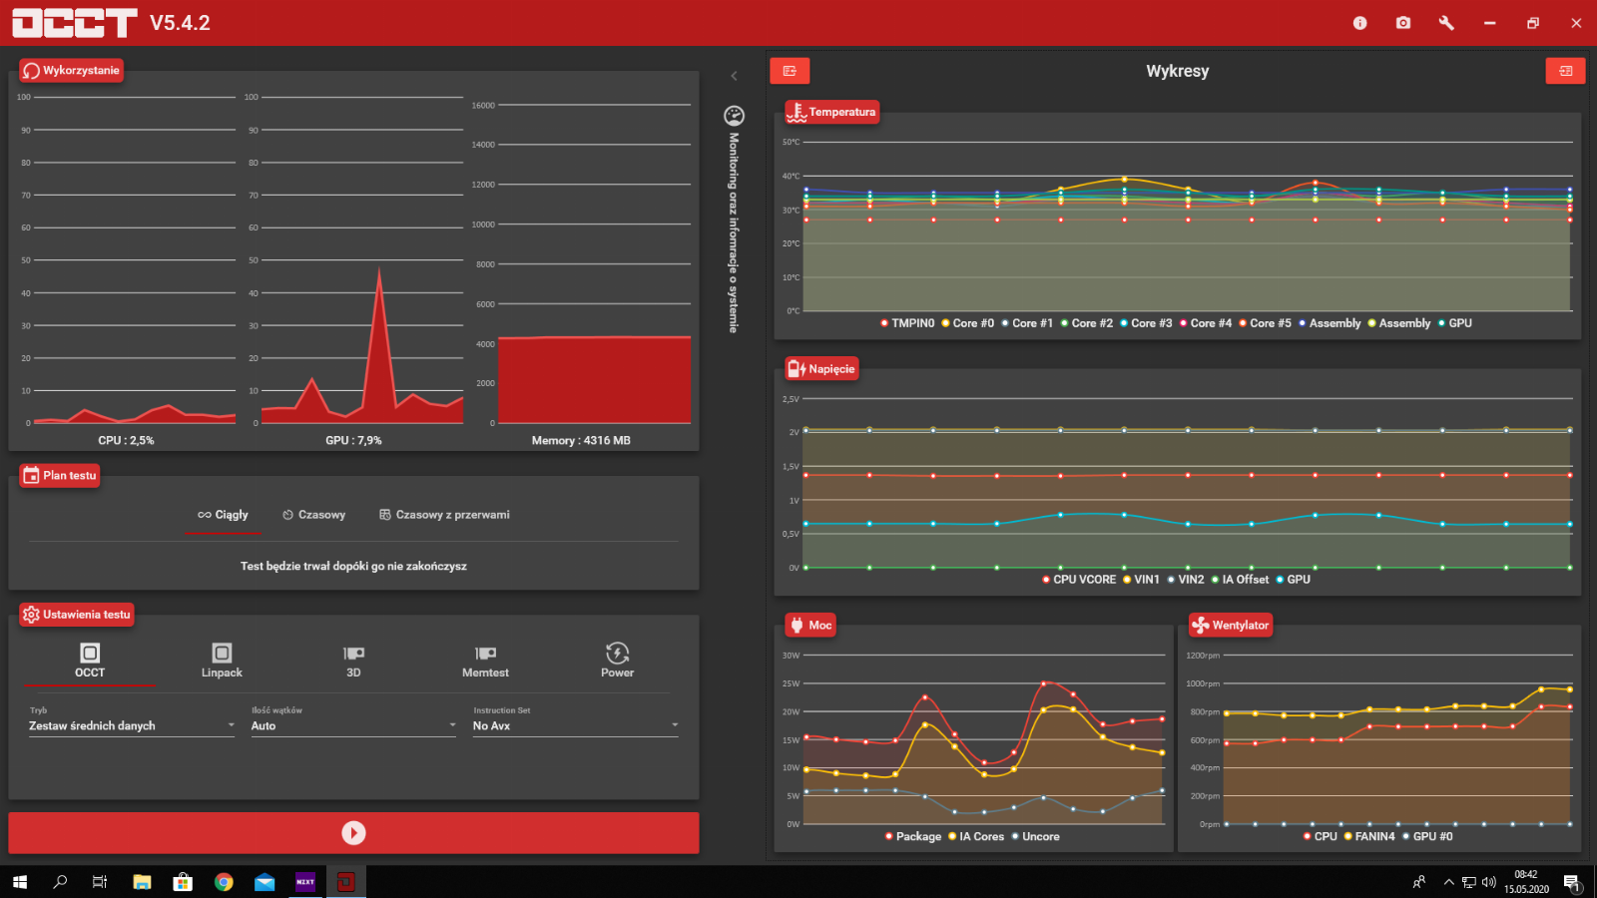Open the OCCT info icon
The width and height of the screenshot is (1597, 898).
click(1359, 23)
